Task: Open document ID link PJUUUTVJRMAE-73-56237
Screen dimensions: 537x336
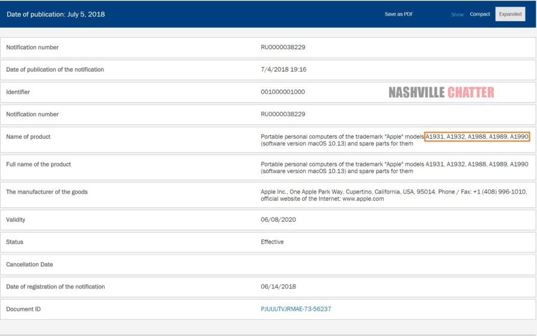Action: pyautogui.click(x=296, y=309)
